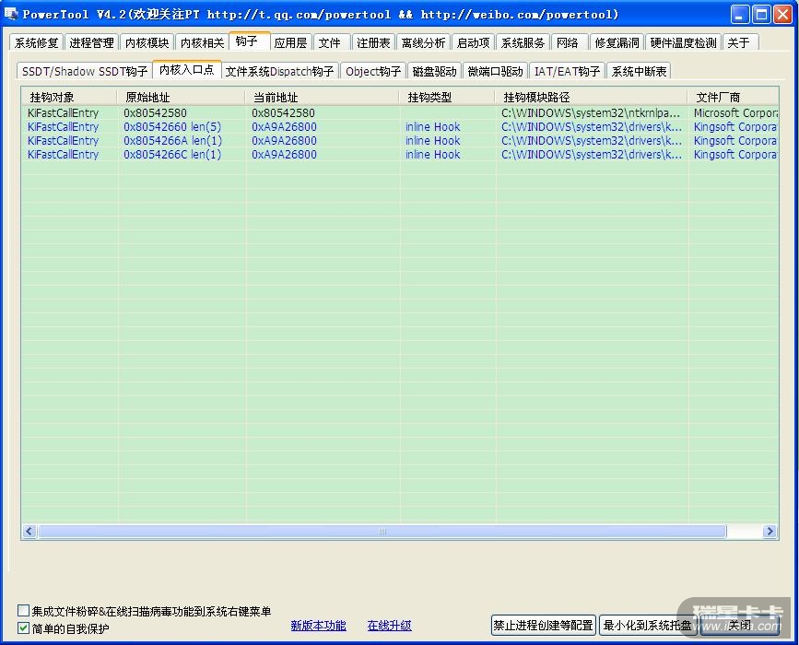Click the 最小化到系统托盘 button
Viewport: 799px width, 645px height.
tap(647, 626)
